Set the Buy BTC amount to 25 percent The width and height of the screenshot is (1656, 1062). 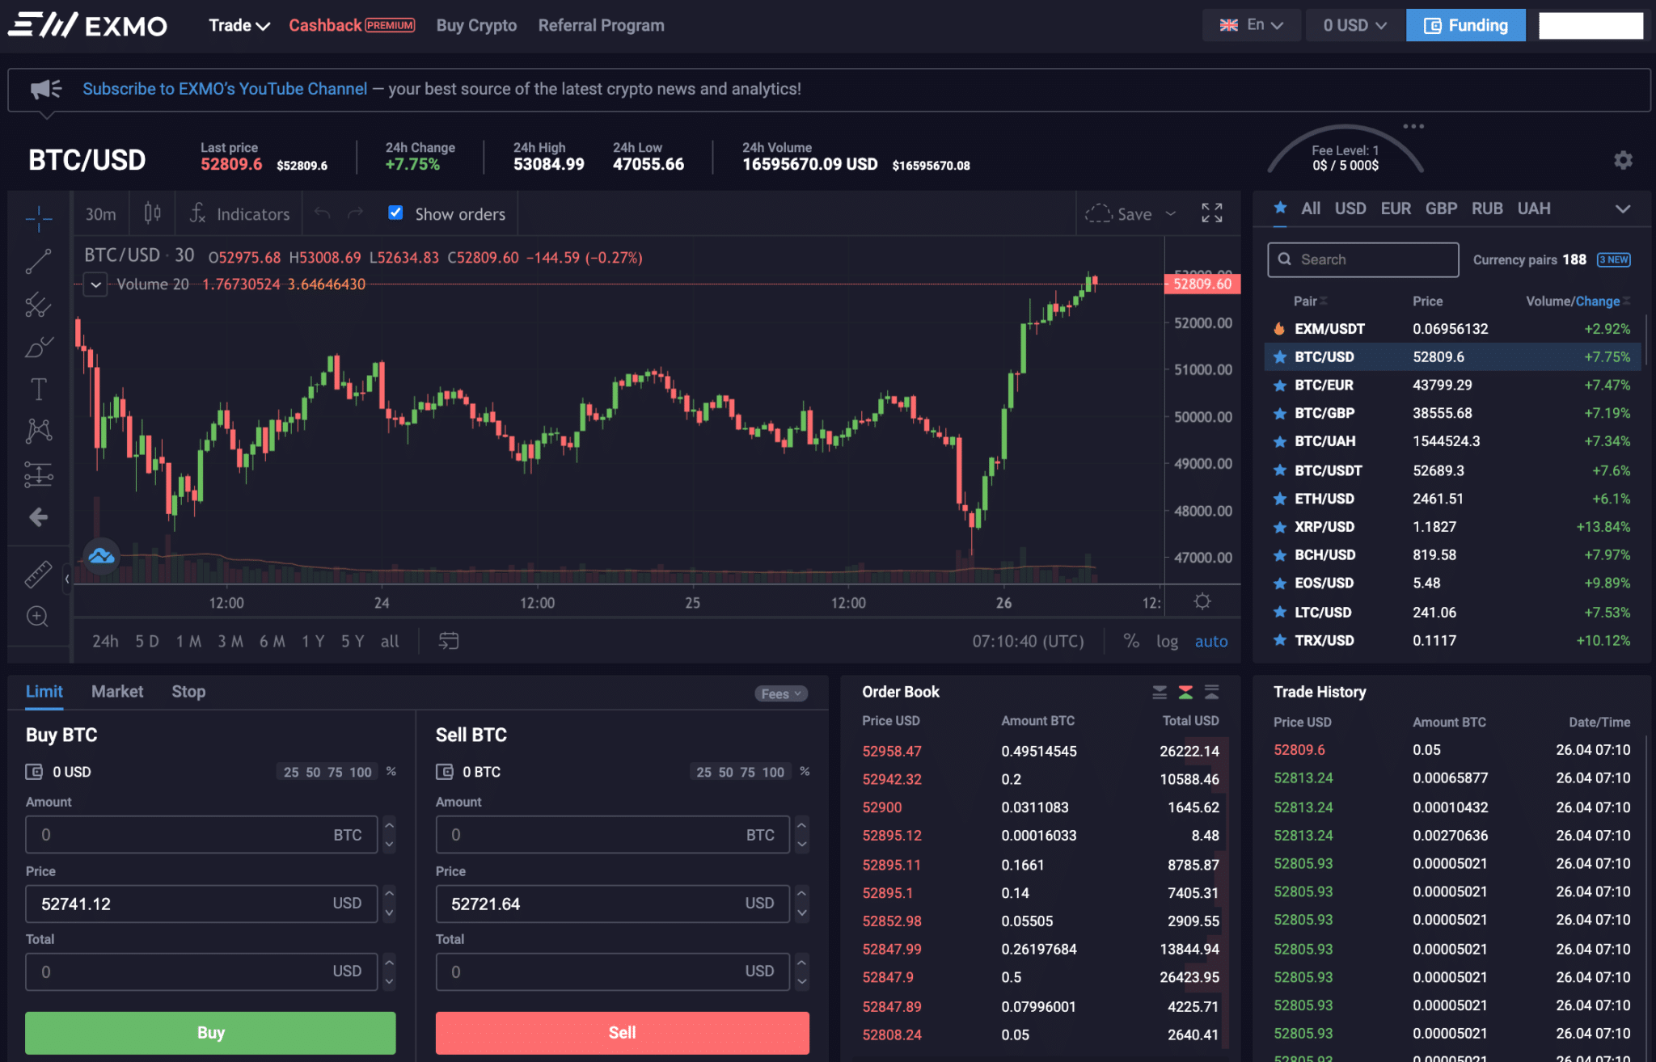click(x=291, y=772)
